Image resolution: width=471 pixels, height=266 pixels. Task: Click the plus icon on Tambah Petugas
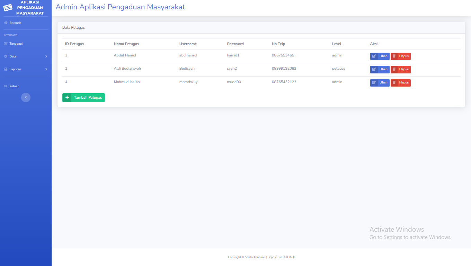click(67, 98)
